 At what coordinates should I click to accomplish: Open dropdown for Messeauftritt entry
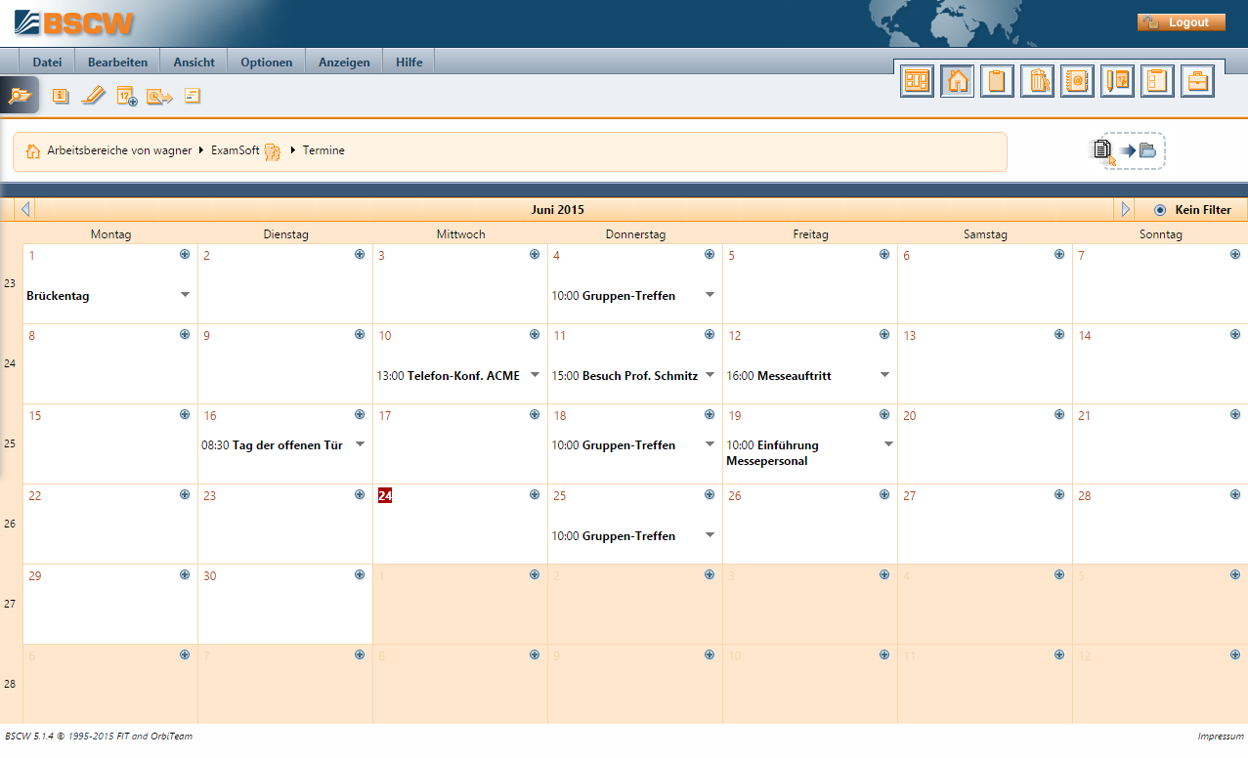point(884,374)
